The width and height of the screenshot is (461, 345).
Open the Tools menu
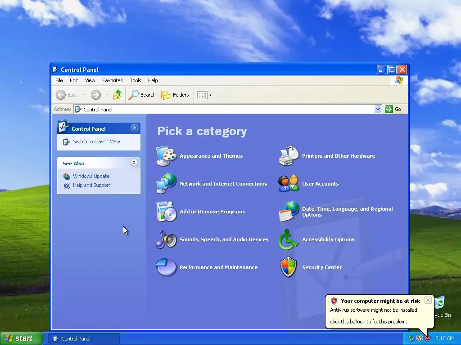[x=135, y=80]
